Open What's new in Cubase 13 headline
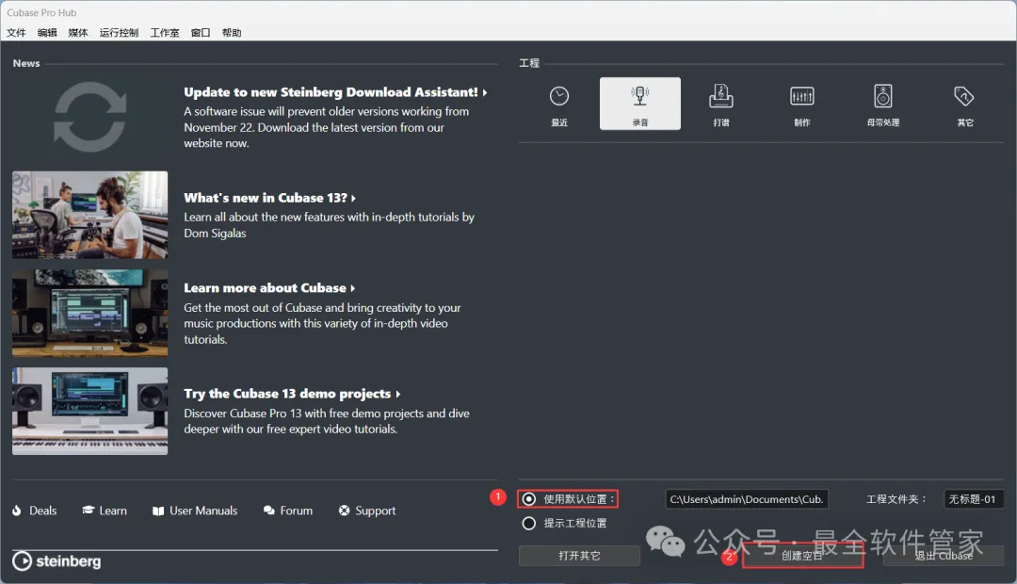The height and width of the screenshot is (584, 1017). (x=269, y=198)
